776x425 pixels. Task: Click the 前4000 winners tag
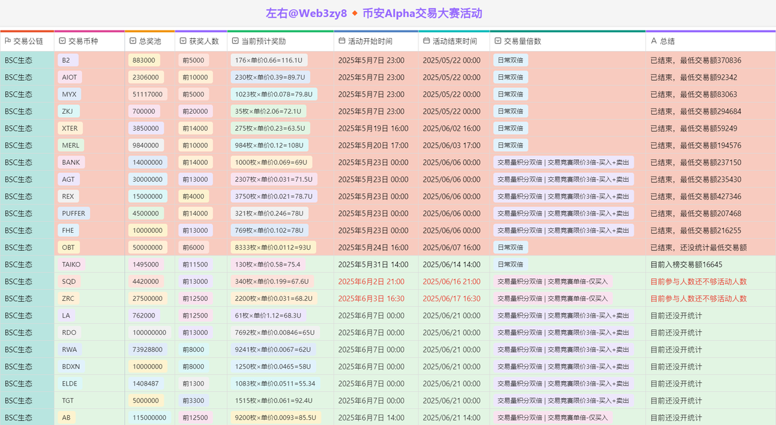point(193,196)
